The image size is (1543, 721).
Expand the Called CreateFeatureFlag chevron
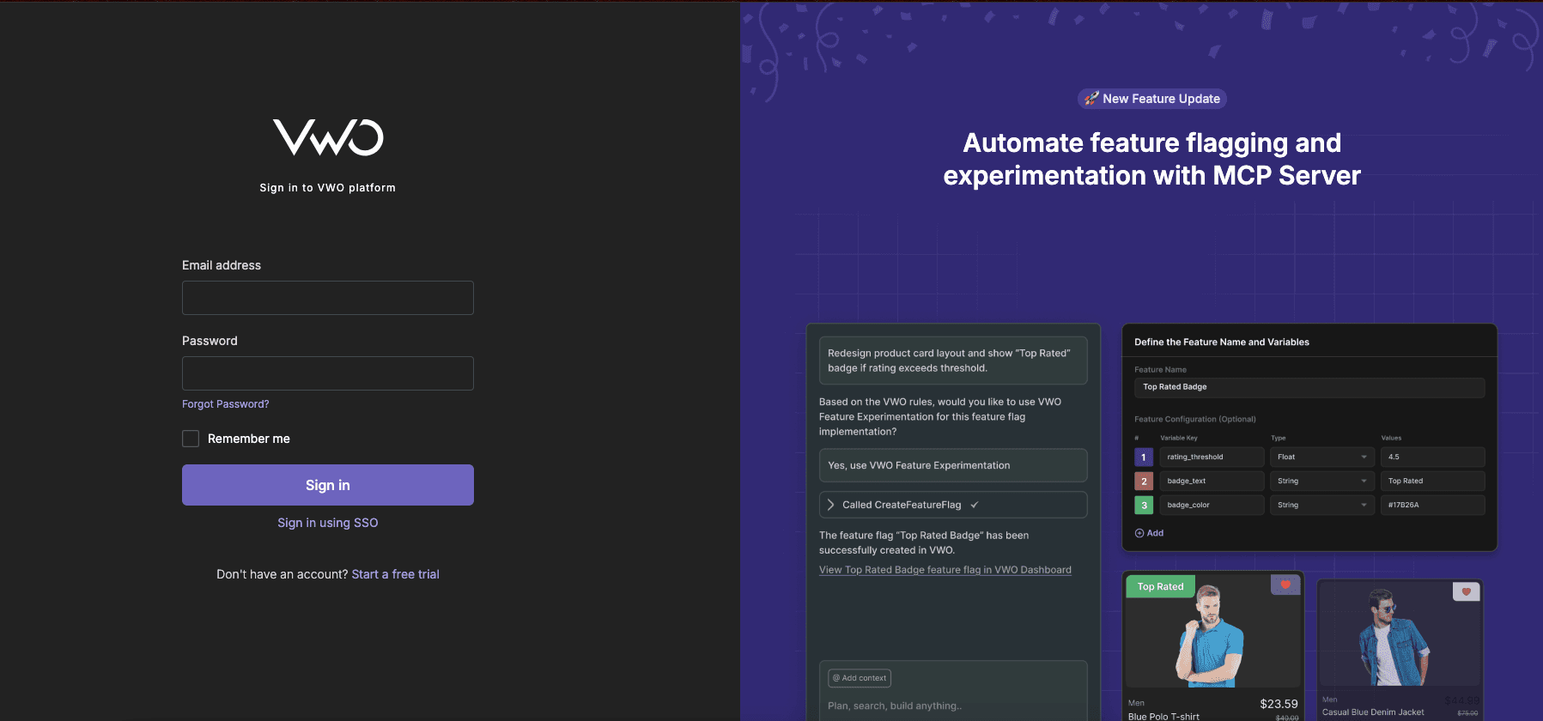pos(830,505)
